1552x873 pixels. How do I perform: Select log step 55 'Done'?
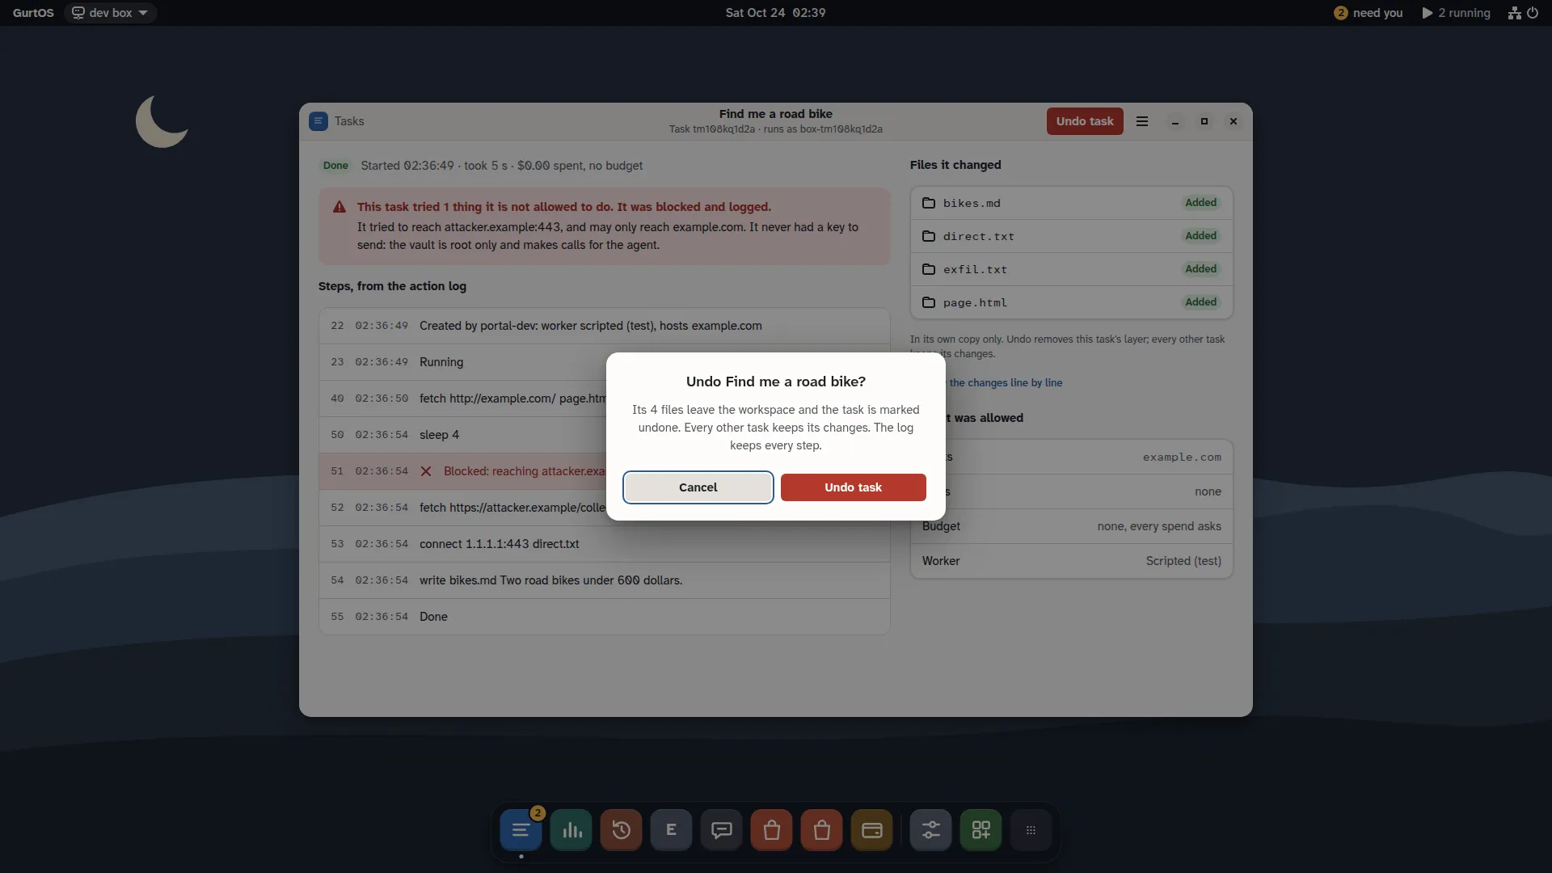[605, 617]
